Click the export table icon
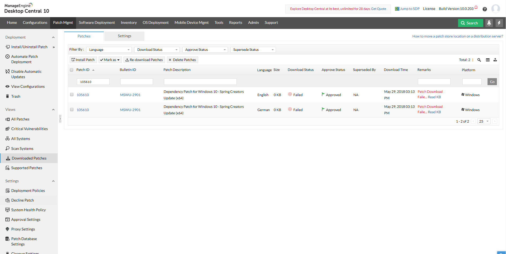Screen dimensions: 506x254 click(495, 60)
